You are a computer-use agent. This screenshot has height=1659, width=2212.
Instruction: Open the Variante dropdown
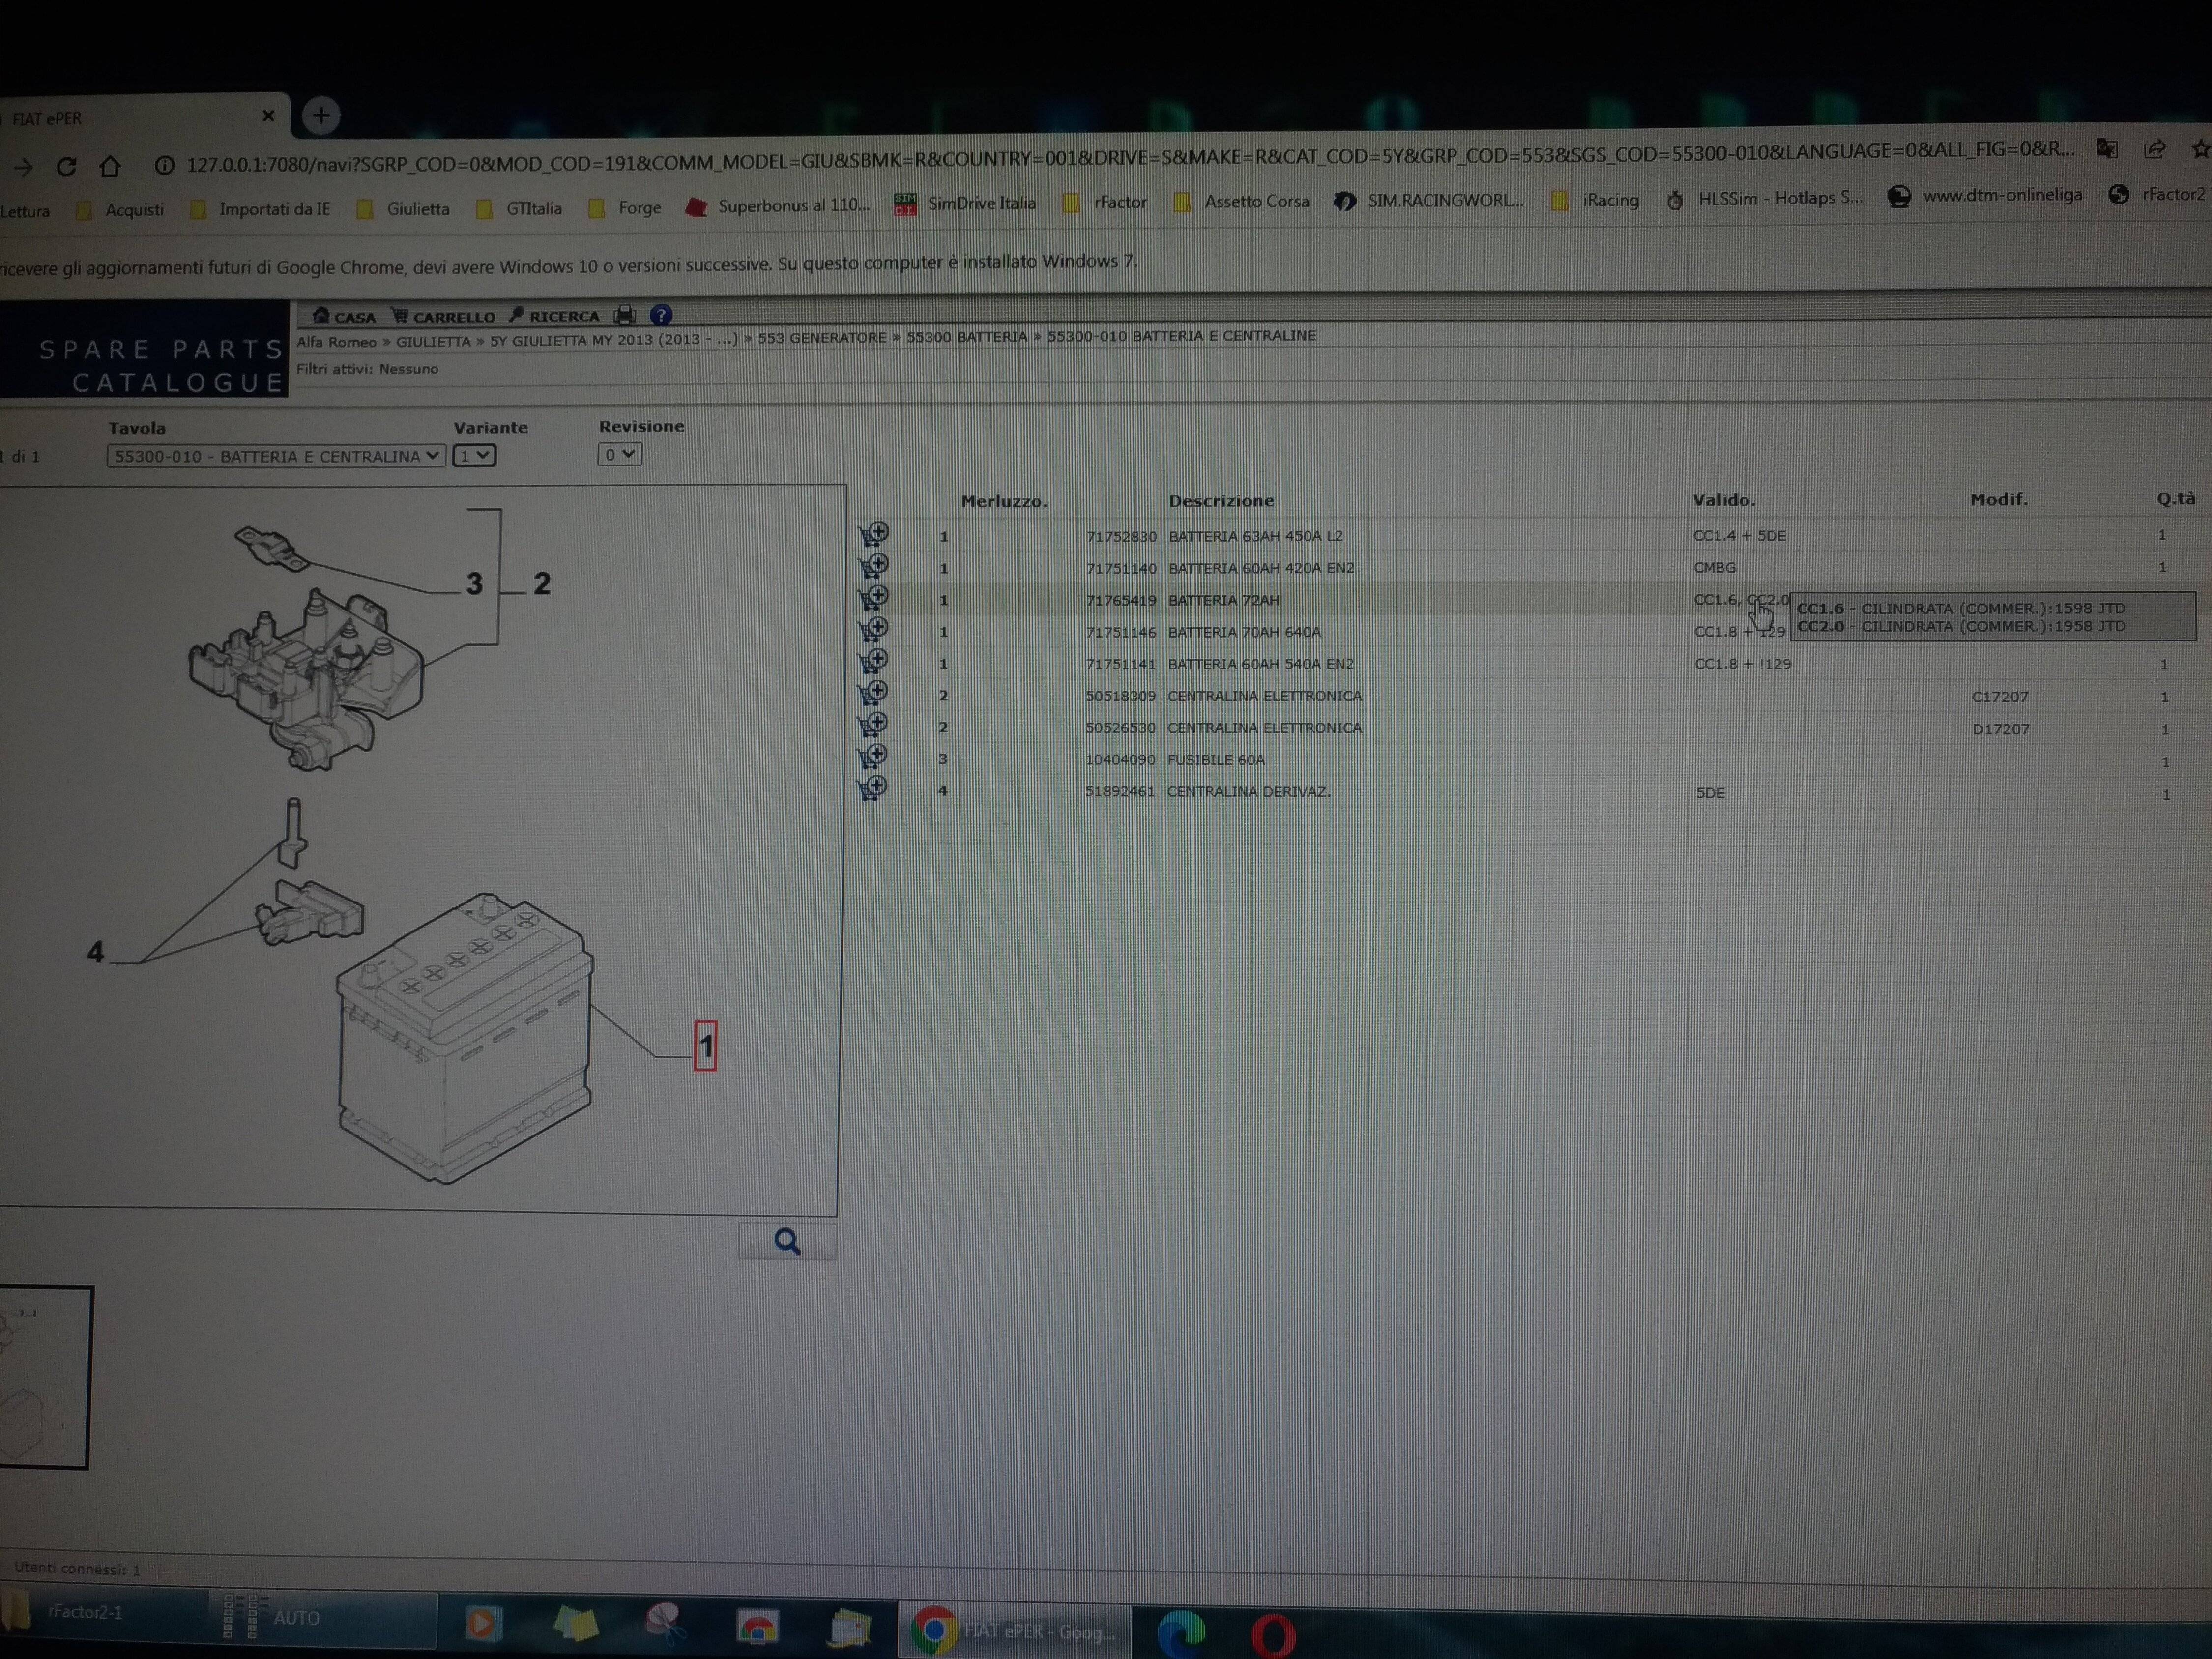(x=474, y=456)
